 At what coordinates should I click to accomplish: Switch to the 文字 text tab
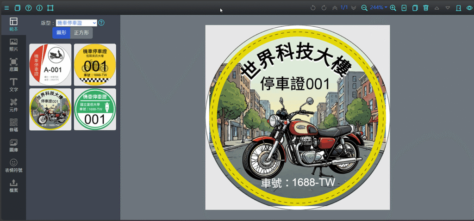click(13, 84)
